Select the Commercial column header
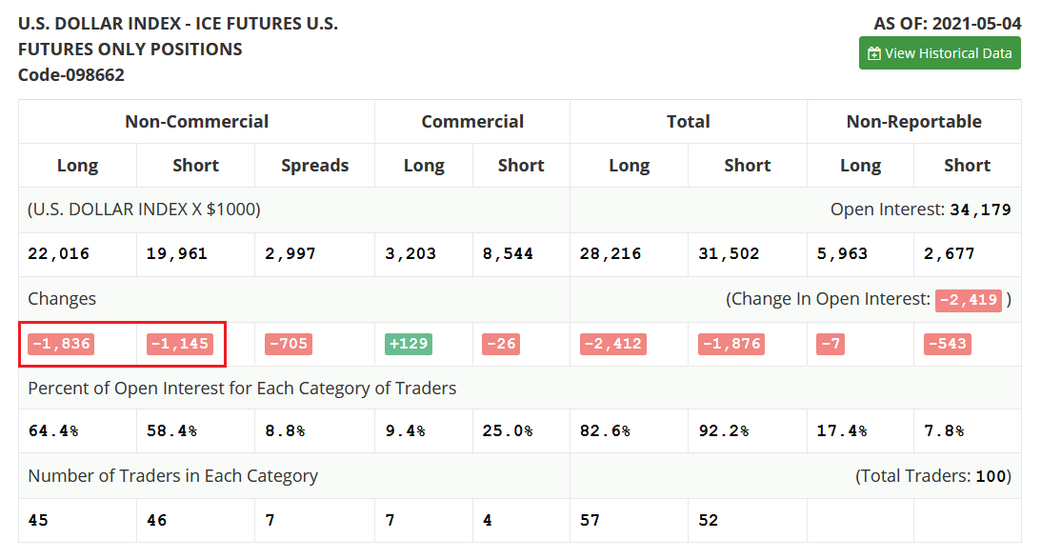 click(x=472, y=122)
